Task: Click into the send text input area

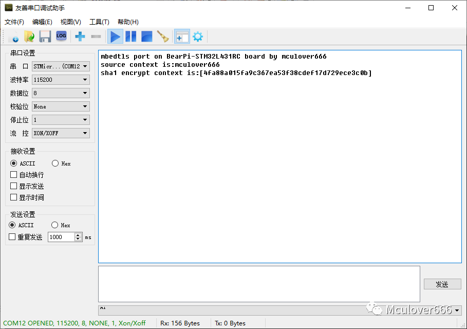Action: [259, 284]
